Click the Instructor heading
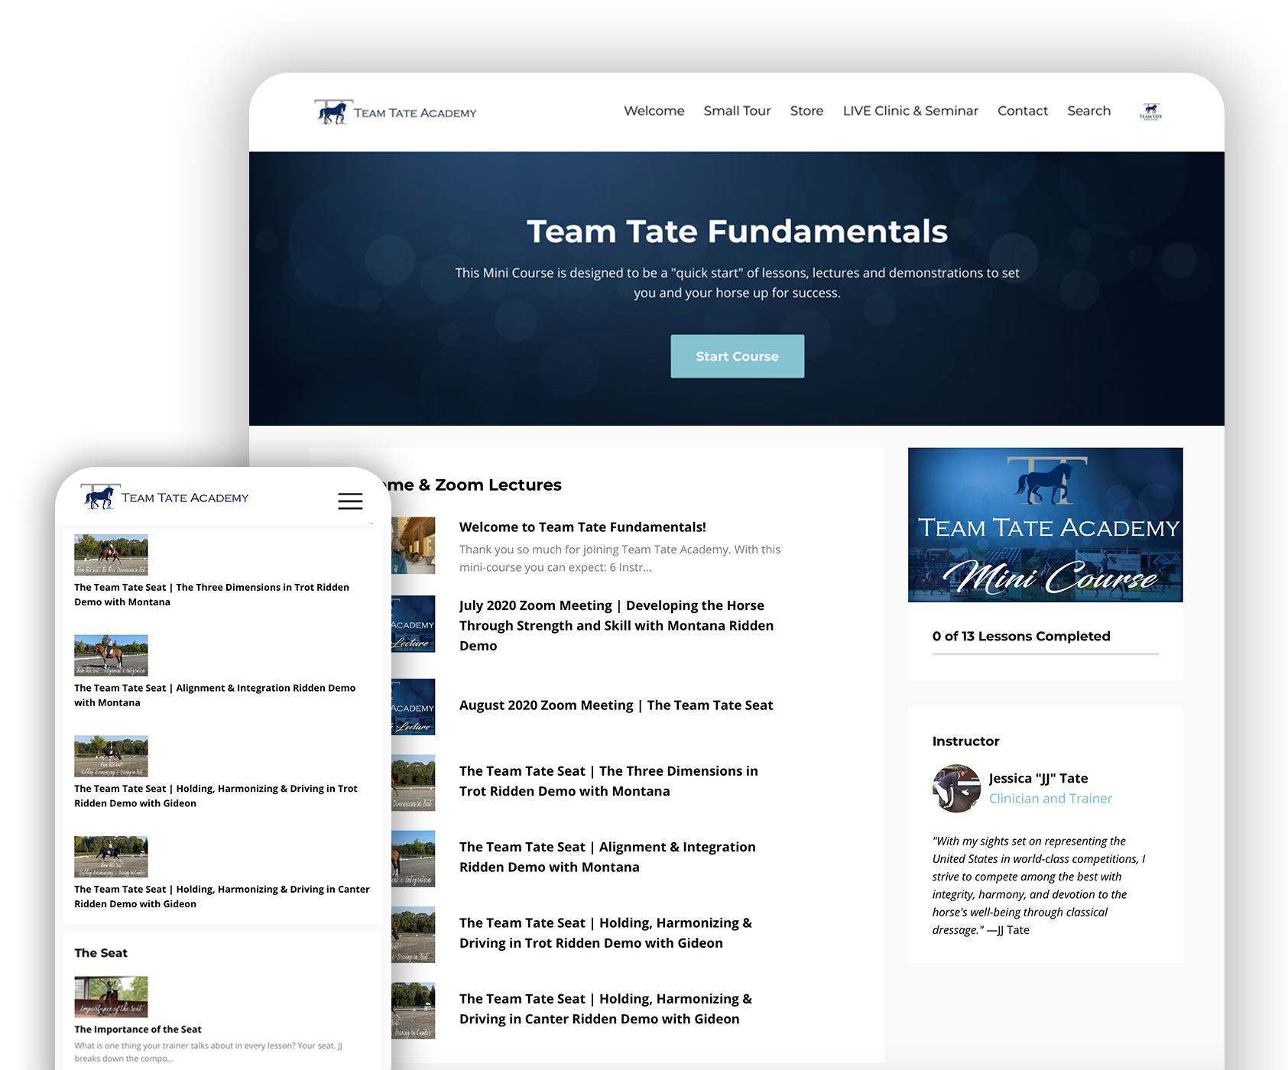The height and width of the screenshot is (1070, 1288). 966,741
